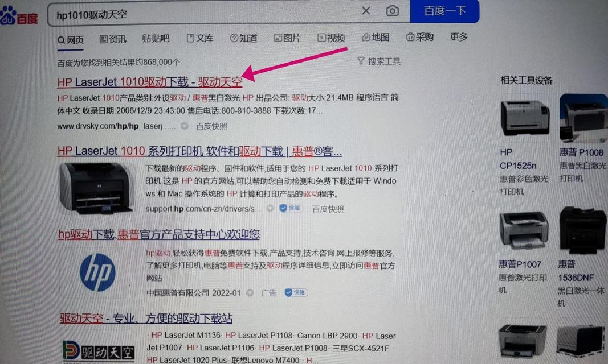
Task: Click the funnel icon beside 搜索工具
Action: 361,61
